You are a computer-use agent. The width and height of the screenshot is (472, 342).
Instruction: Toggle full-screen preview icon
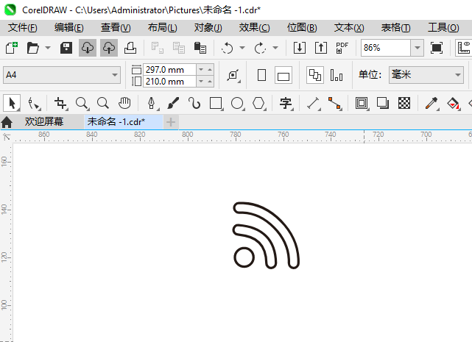[437, 48]
